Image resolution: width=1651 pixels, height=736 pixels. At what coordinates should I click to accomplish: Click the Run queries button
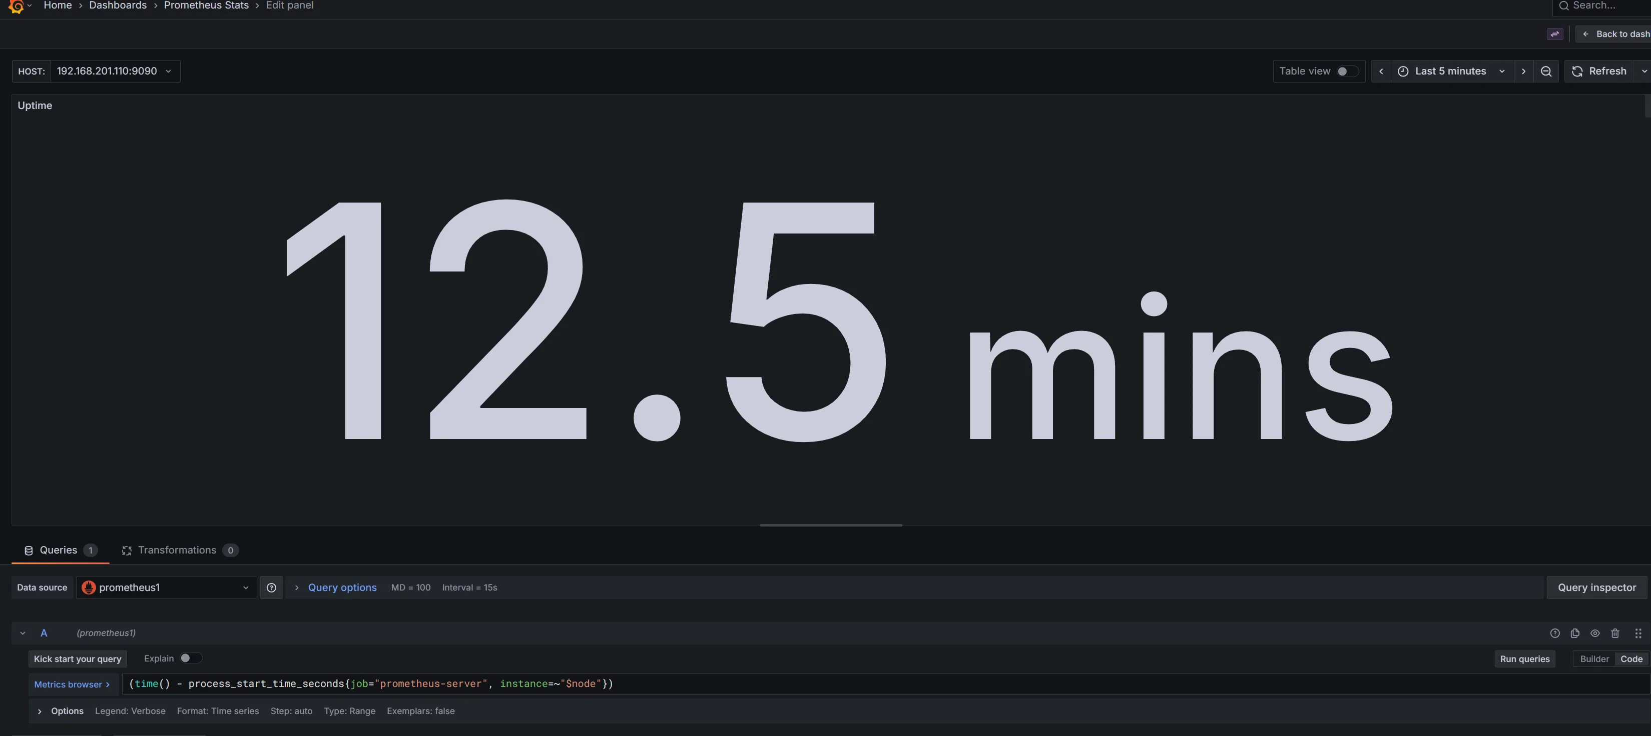pyautogui.click(x=1524, y=658)
